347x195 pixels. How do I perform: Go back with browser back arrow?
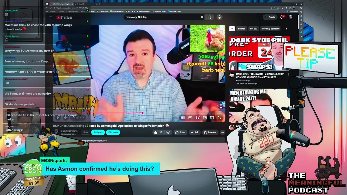pos(47,8)
